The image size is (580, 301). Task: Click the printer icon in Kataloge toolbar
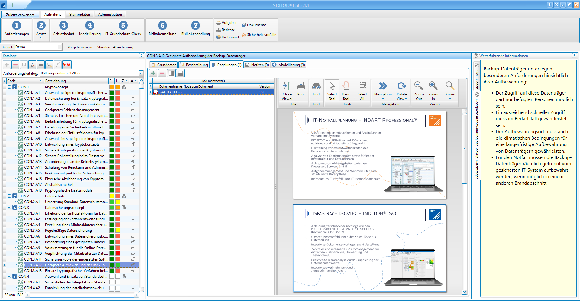pos(41,65)
